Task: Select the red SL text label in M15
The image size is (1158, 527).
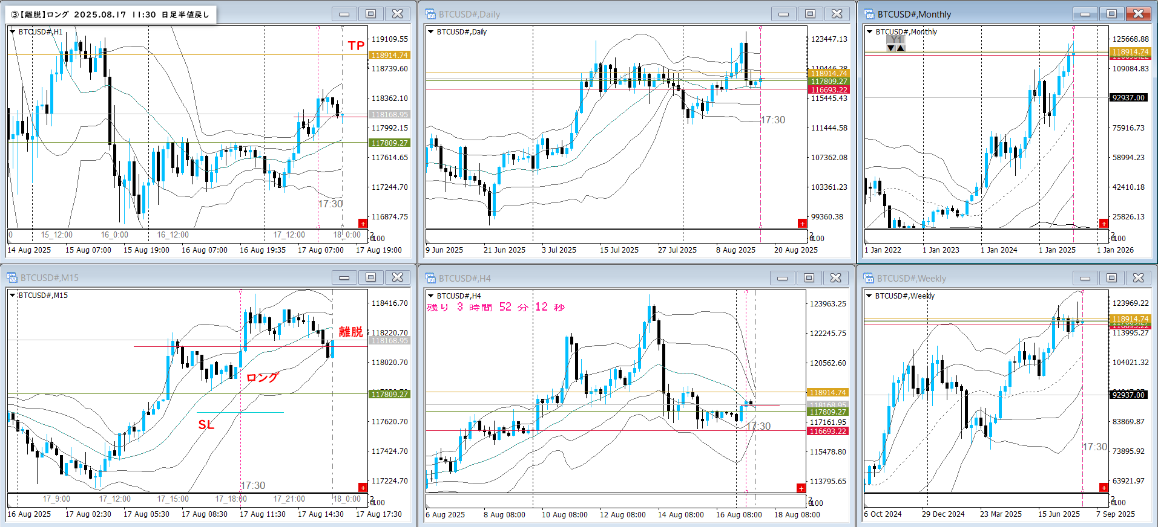Action: pos(206,425)
